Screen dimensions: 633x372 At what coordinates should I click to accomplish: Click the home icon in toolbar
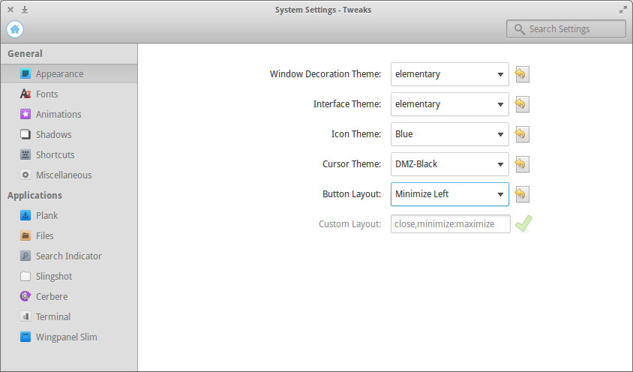pos(15,29)
